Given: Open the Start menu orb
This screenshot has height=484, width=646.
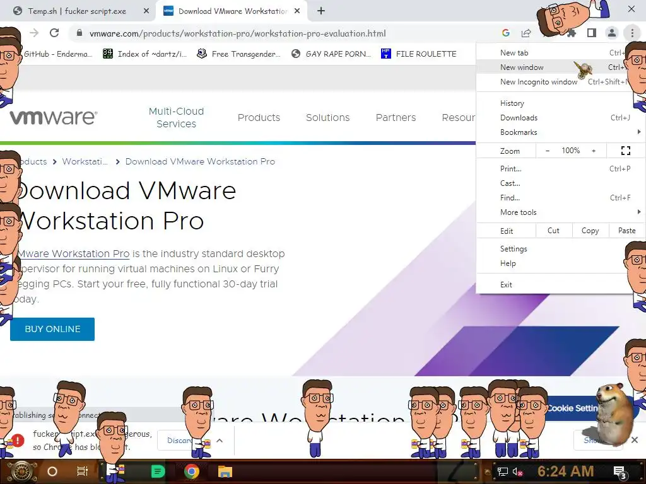Looking at the screenshot, I should pyautogui.click(x=23, y=471).
